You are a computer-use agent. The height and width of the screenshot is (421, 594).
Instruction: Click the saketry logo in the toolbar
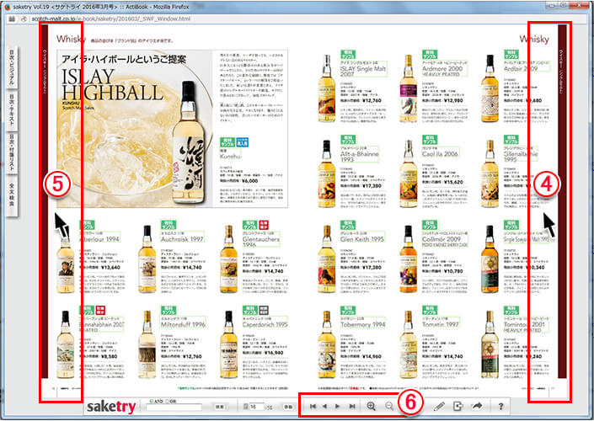111,407
